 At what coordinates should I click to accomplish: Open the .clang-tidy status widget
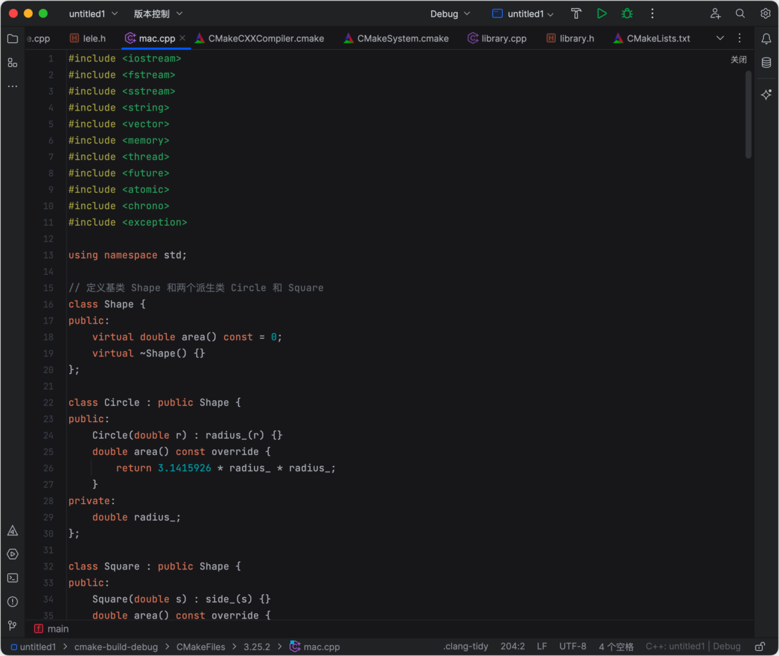pos(465,646)
